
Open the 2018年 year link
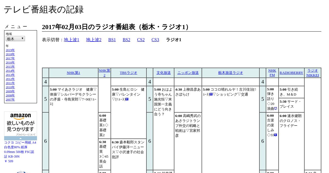10,54
